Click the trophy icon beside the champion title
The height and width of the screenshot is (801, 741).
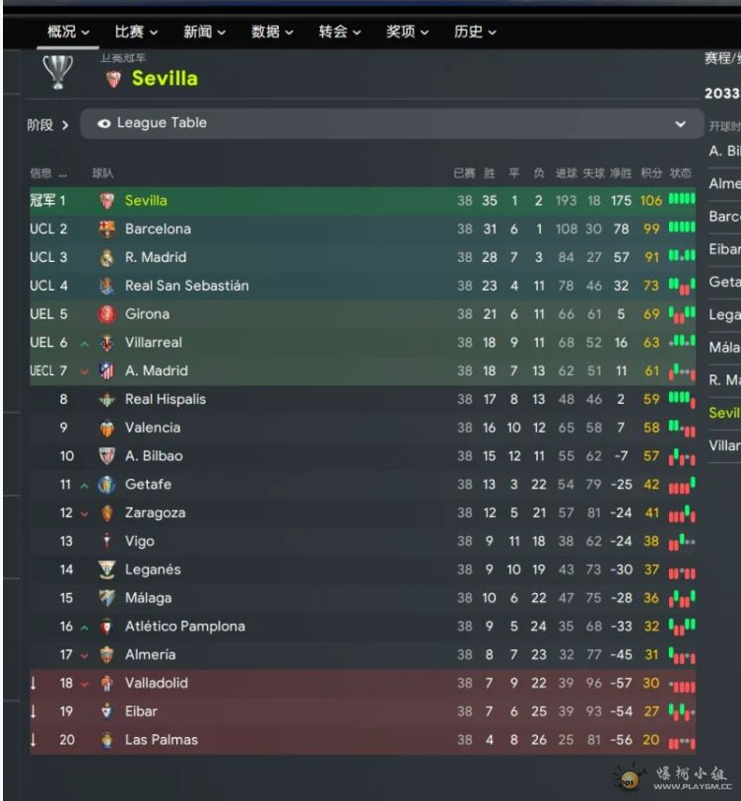click(58, 72)
